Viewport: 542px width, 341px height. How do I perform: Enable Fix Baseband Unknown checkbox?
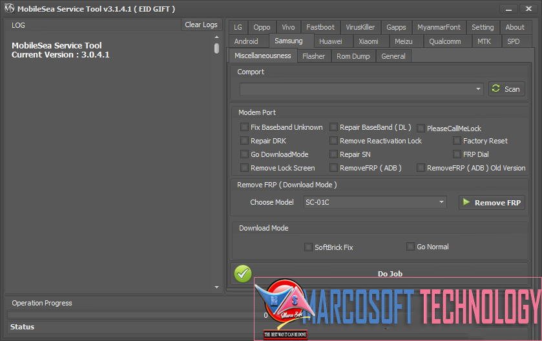tap(244, 127)
